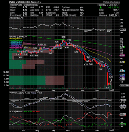Click the MACD(12,26,9) panel label
129x132 pixels.
pos(18,93)
